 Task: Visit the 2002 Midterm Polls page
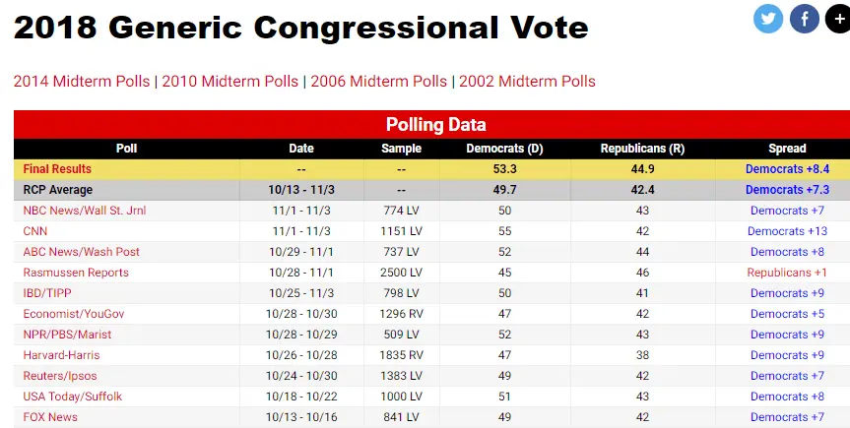pyautogui.click(x=527, y=82)
